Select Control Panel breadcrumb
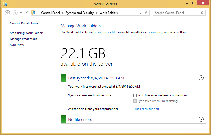The image size is (211, 135). (50, 13)
